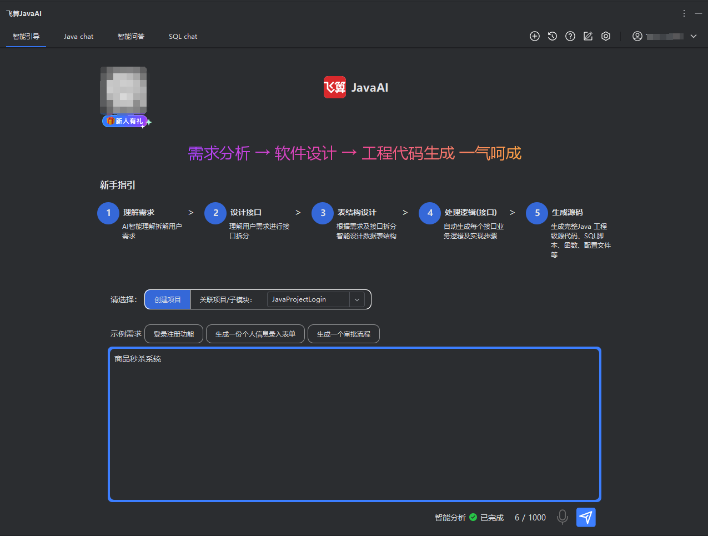This screenshot has height=536, width=708.
Task: Select step 2 设计接口 circle
Action: 215,213
